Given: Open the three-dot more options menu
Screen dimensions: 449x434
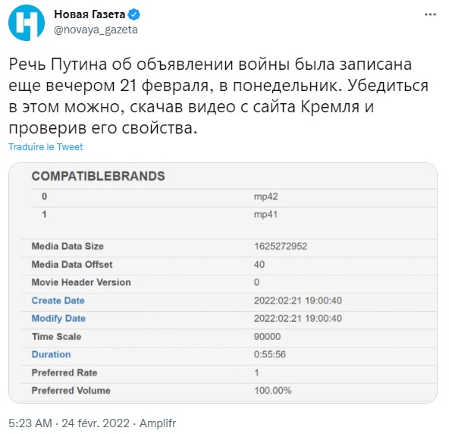Looking at the screenshot, I should tap(430, 14).
